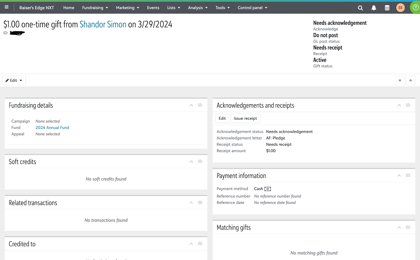Viewport: 420px width, 260px height.
Task: Open the Events page
Action: [x=153, y=8]
